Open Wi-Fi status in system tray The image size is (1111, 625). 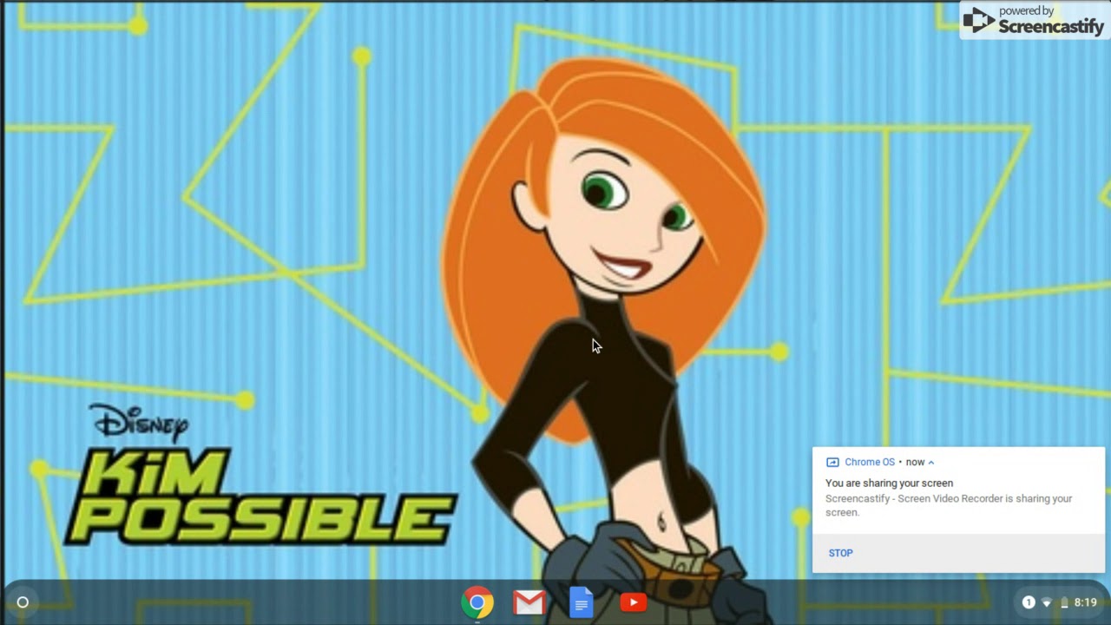click(x=1047, y=602)
